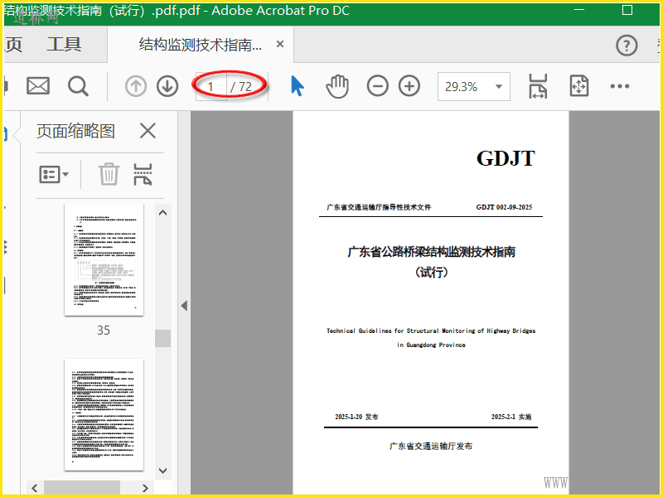663x497 pixels.
Task: Click the thumbnail vertical scrollbar handle
Action: coord(162,338)
